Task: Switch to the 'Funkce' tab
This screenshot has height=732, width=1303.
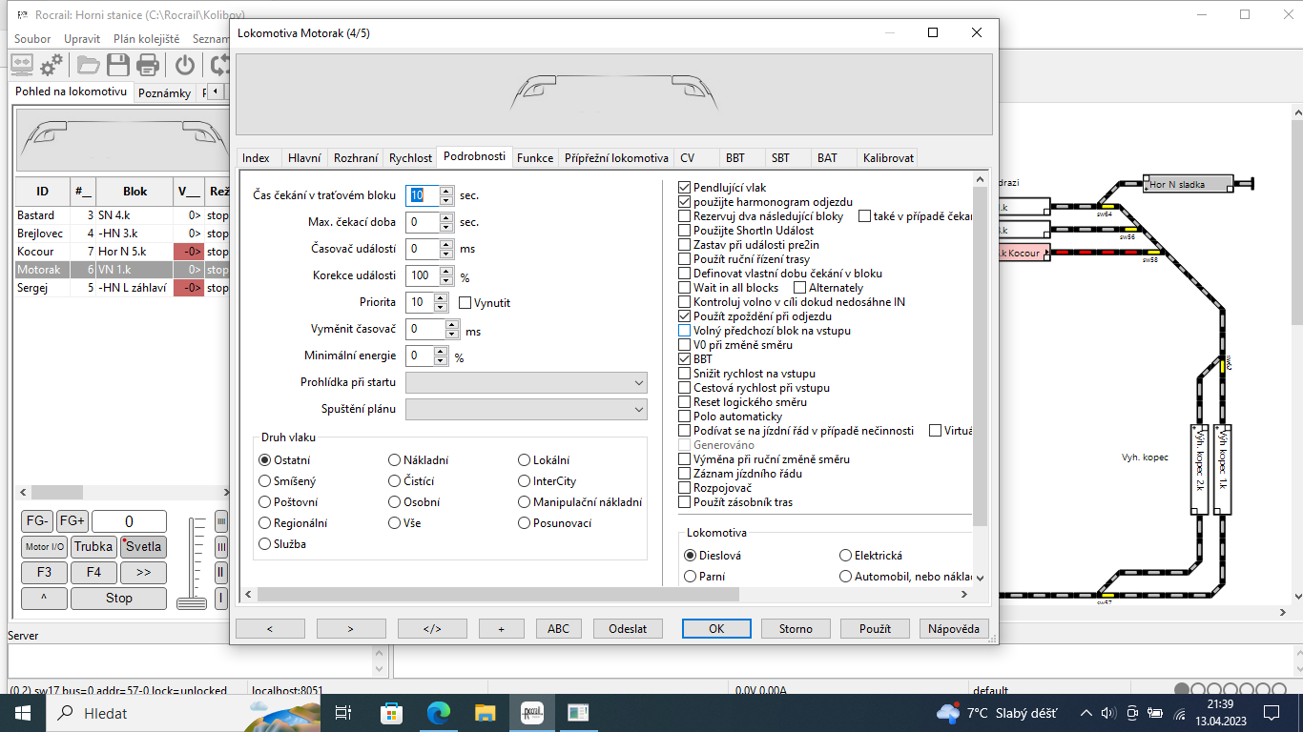Action: click(x=535, y=158)
